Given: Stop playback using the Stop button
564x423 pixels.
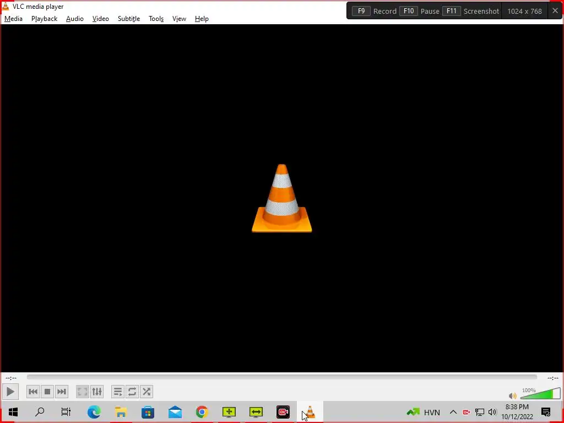Looking at the screenshot, I should (x=47, y=392).
